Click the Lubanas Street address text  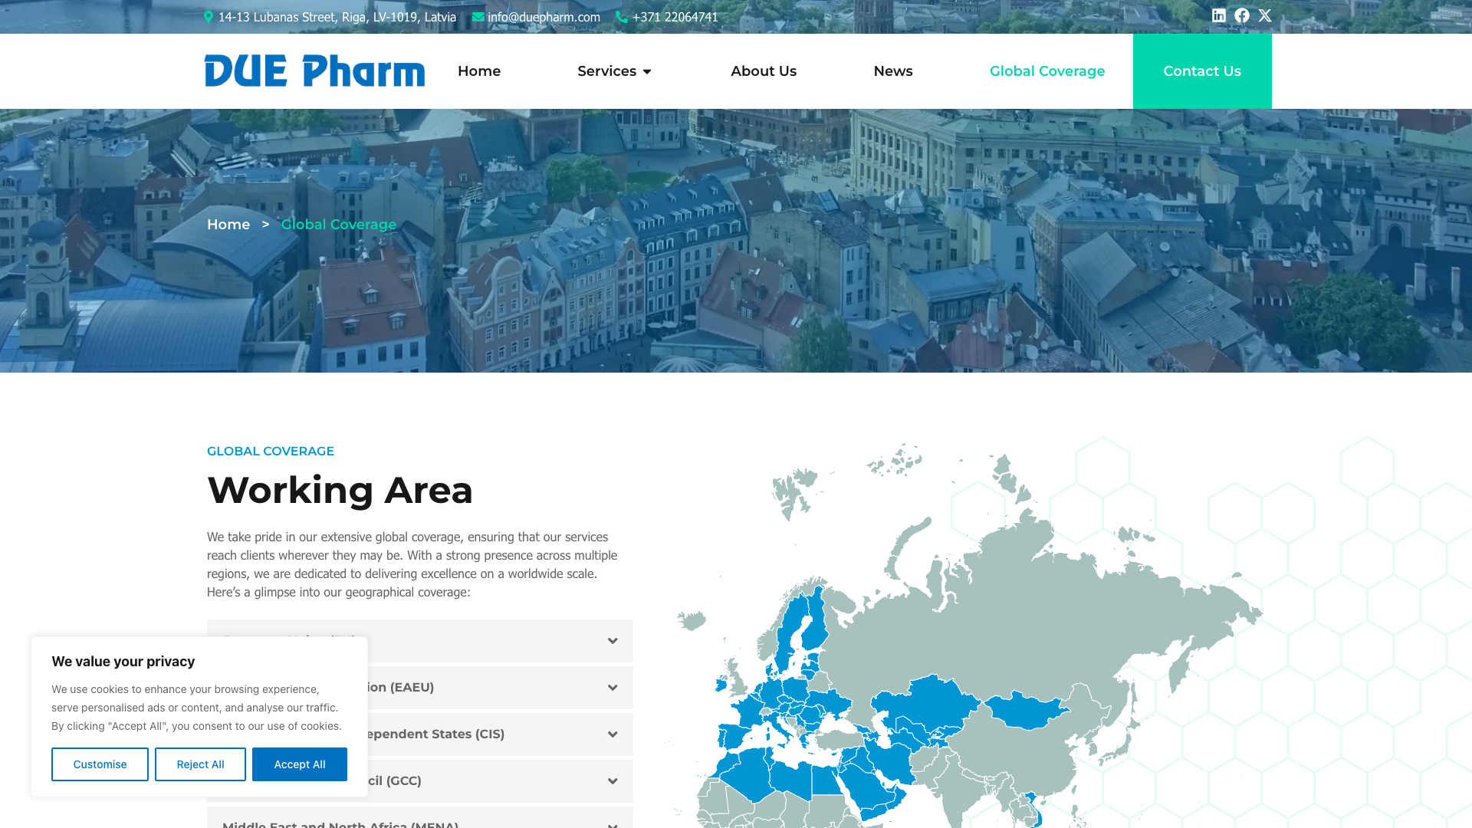pyautogui.click(x=337, y=17)
